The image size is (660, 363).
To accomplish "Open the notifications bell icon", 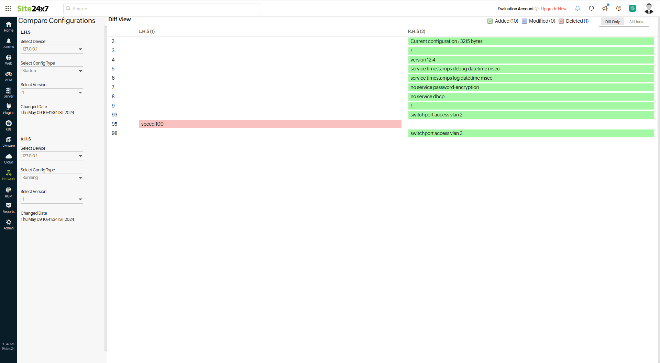I will [x=577, y=9].
